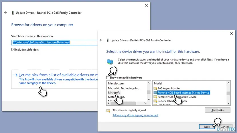237x133 pixels.
Task: Click RAS Async Adapter driver icon
Action: click(155, 88)
